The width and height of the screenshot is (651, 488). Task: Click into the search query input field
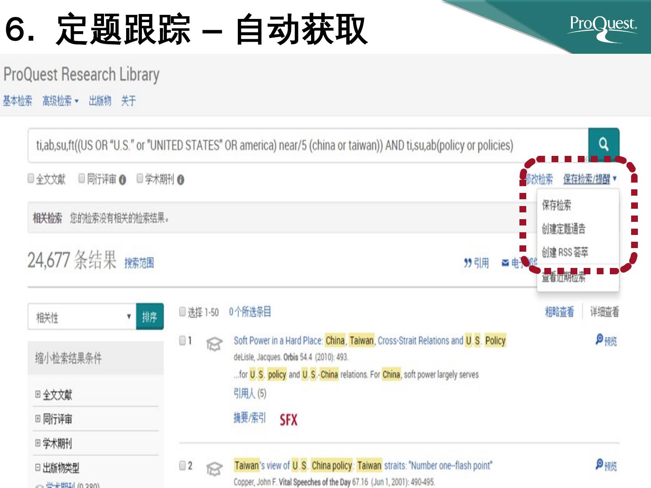click(x=308, y=145)
